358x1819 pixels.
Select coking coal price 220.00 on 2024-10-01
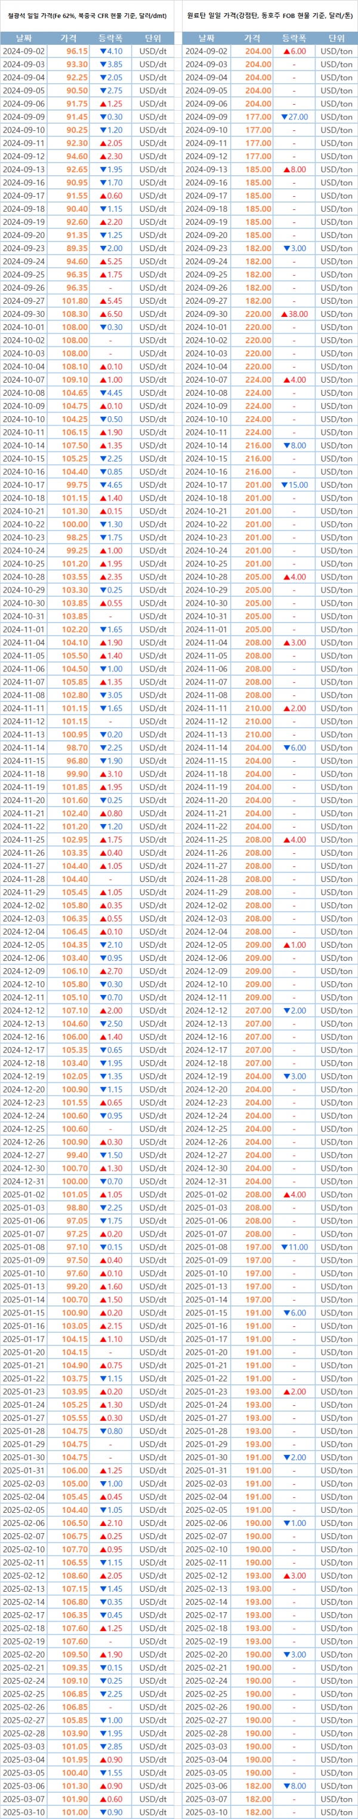pos(258,328)
